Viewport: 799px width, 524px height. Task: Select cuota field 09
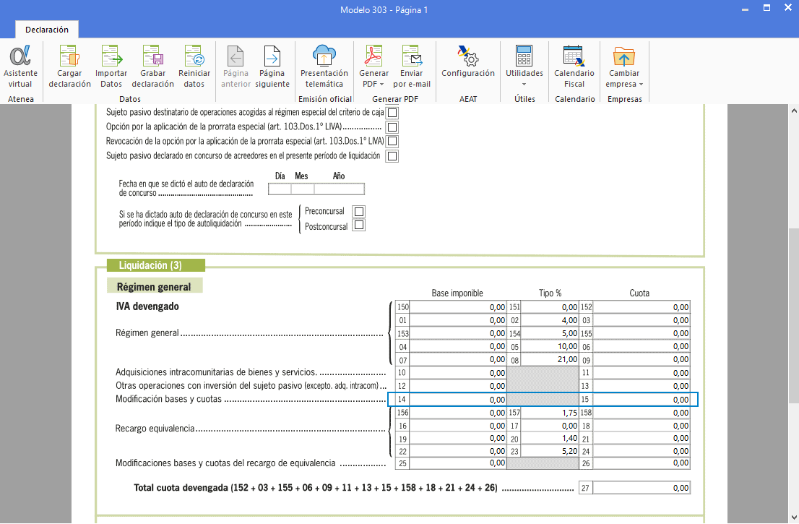click(x=642, y=359)
